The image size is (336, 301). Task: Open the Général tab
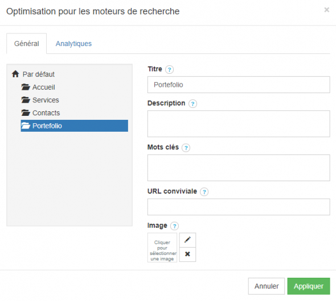(27, 44)
